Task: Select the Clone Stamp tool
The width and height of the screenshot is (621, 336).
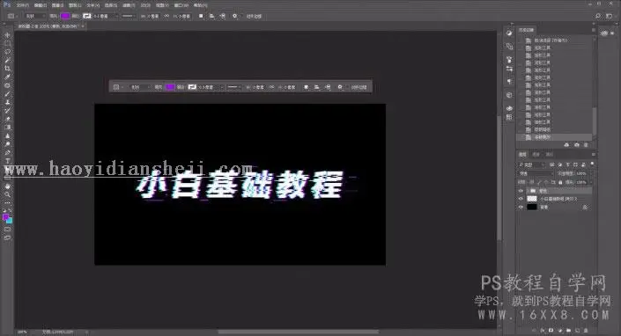Action: coord(8,102)
